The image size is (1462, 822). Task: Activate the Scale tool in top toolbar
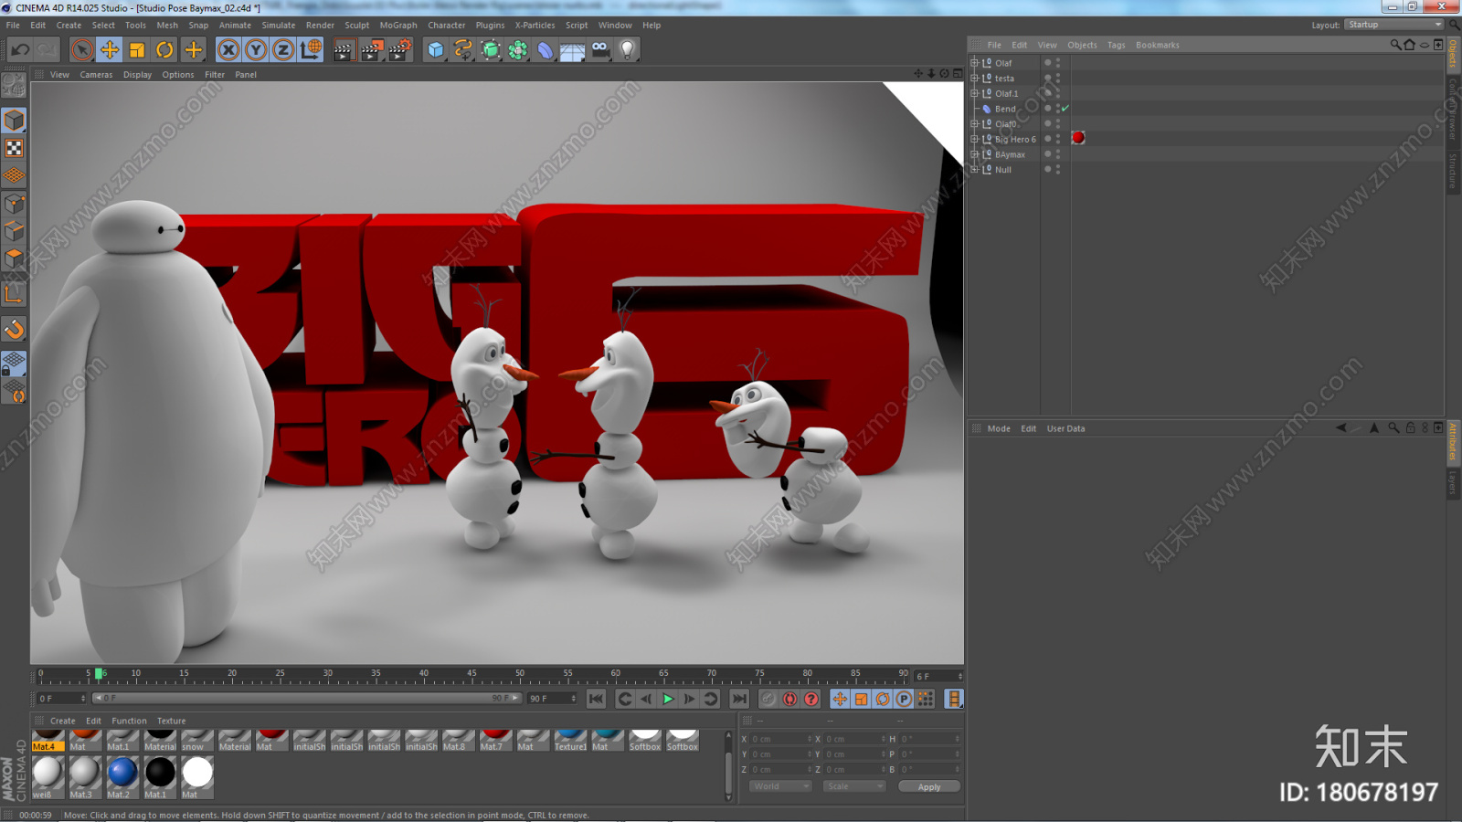[137, 49]
